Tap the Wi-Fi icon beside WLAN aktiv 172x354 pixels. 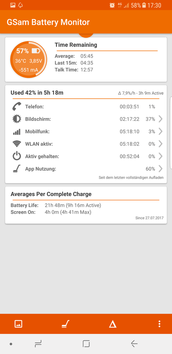17,144
